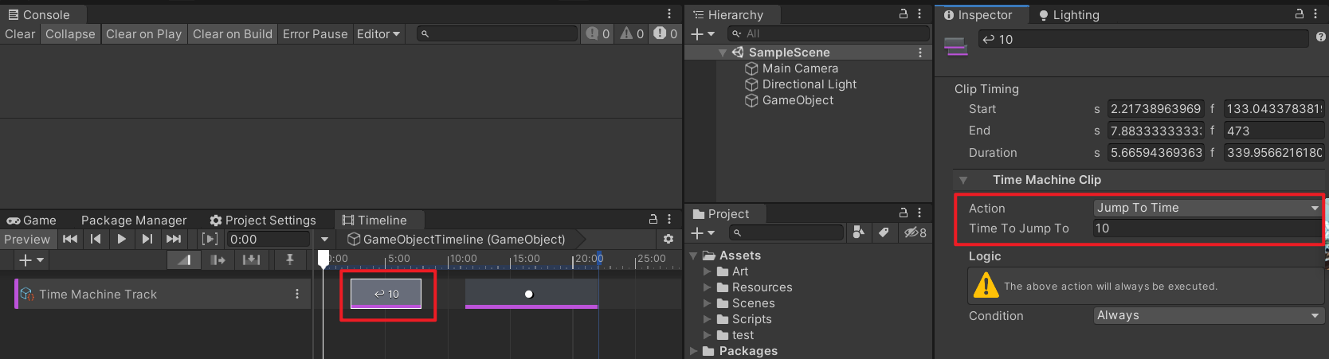Clear the Console output
The height and width of the screenshot is (359, 1329).
(x=20, y=33)
